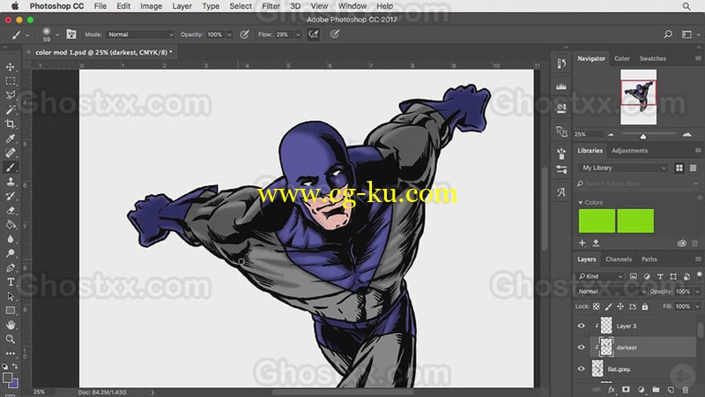Image resolution: width=705 pixels, height=397 pixels.
Task: Select the Healing Brush tool
Action: (11, 153)
